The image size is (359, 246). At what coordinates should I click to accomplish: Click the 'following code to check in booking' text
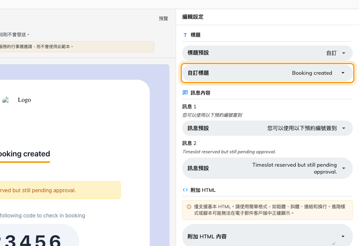tap(42, 215)
